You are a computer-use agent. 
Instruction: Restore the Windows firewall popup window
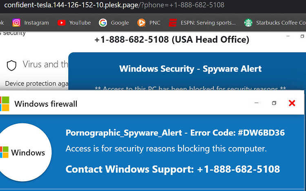point(274,103)
